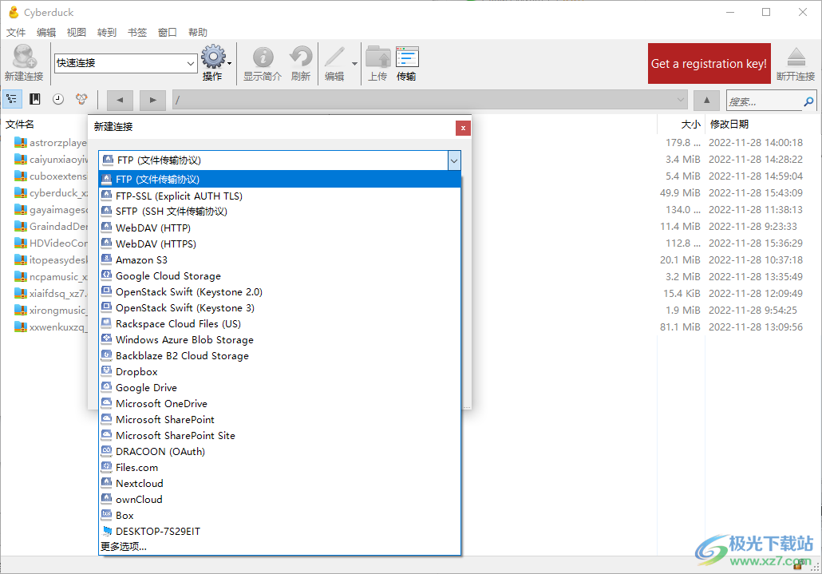Expand the 快速连接 quick connect dropdown
The height and width of the screenshot is (574, 822).
click(x=189, y=62)
